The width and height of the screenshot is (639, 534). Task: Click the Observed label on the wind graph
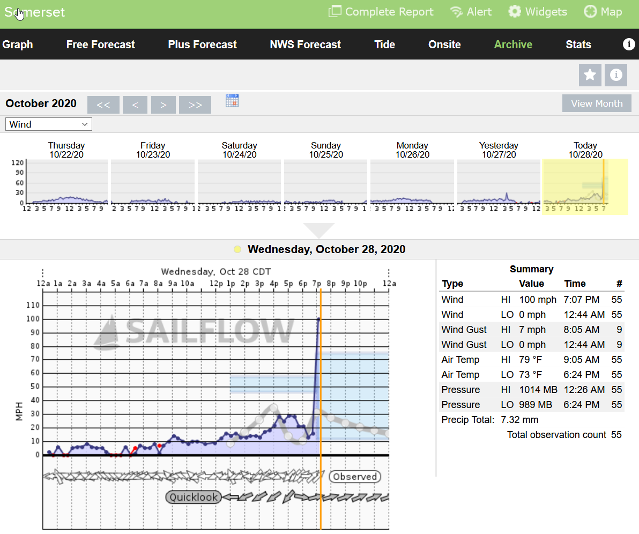point(355,477)
